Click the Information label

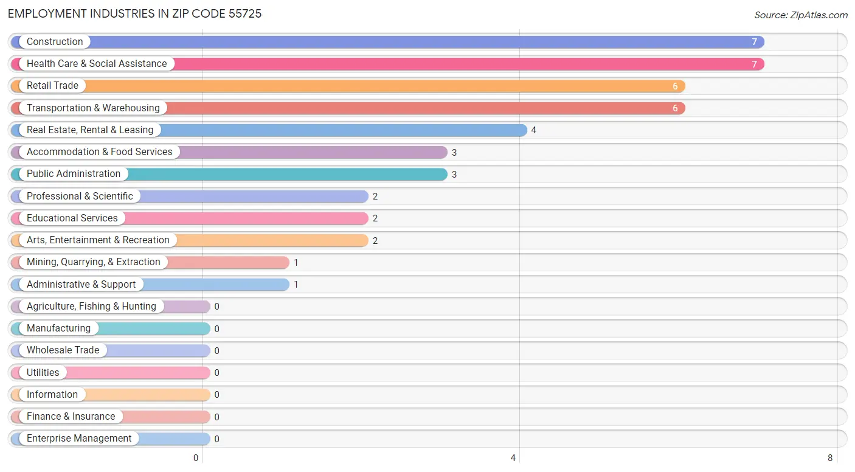click(52, 395)
